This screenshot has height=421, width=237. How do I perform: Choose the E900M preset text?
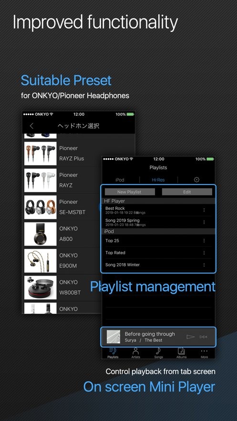click(x=68, y=266)
